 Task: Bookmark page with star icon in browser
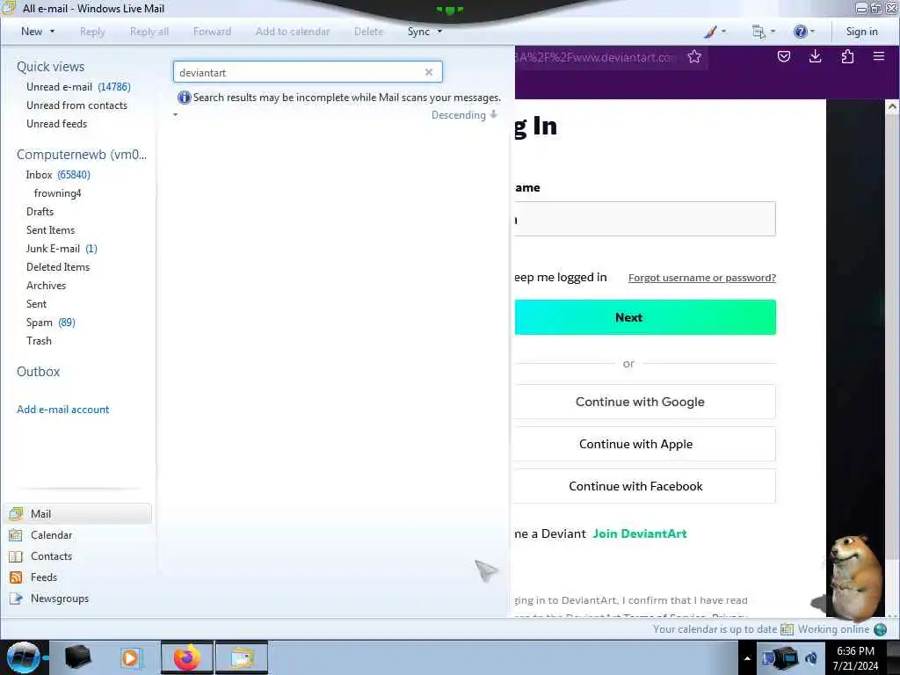(x=694, y=57)
